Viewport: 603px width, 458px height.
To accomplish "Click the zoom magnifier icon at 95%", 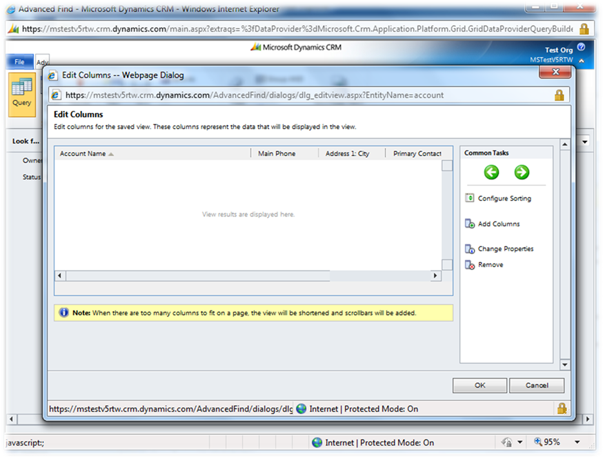I will pyautogui.click(x=538, y=441).
